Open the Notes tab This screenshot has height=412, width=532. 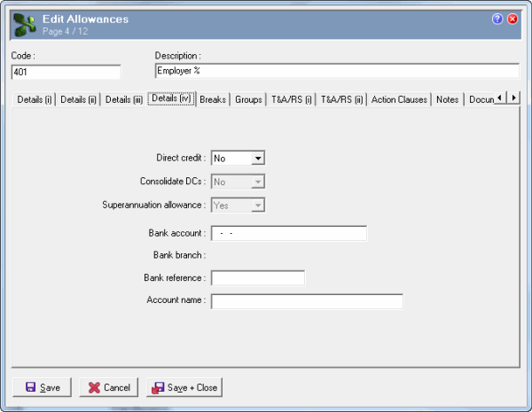pyautogui.click(x=447, y=100)
